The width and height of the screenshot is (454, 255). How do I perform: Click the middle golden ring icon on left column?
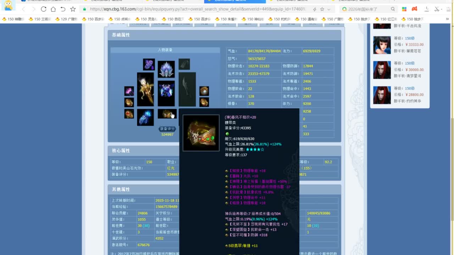pyautogui.click(x=129, y=102)
